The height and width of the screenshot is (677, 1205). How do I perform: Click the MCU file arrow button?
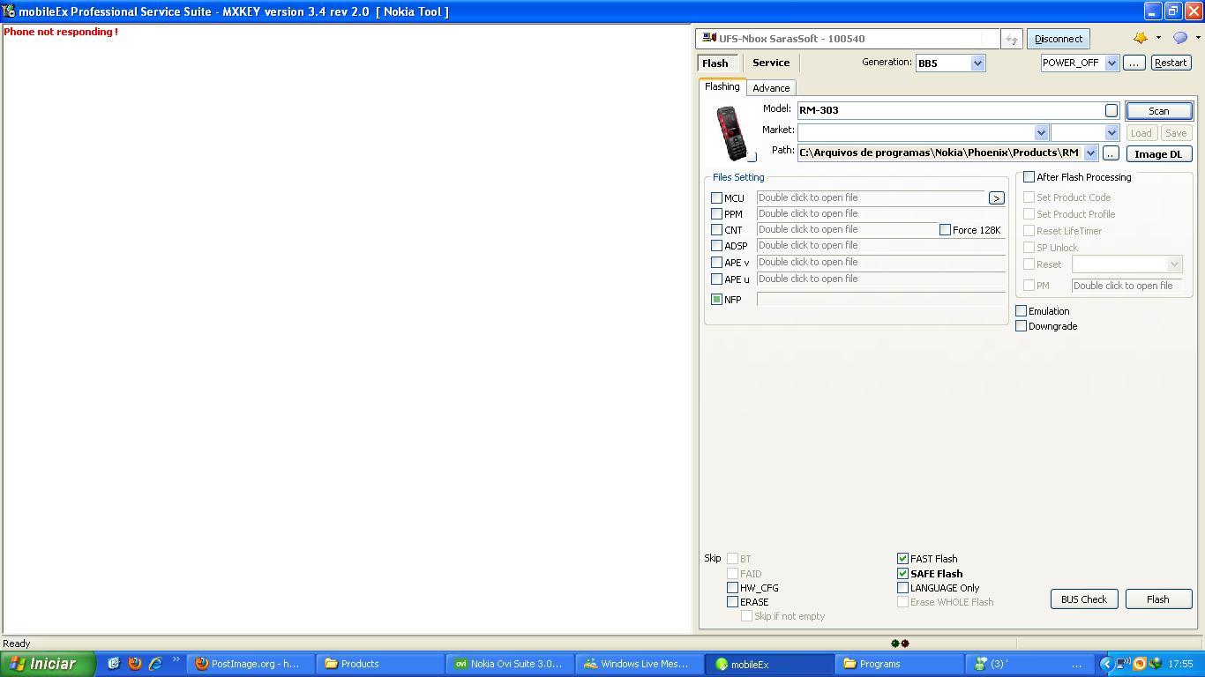point(996,198)
